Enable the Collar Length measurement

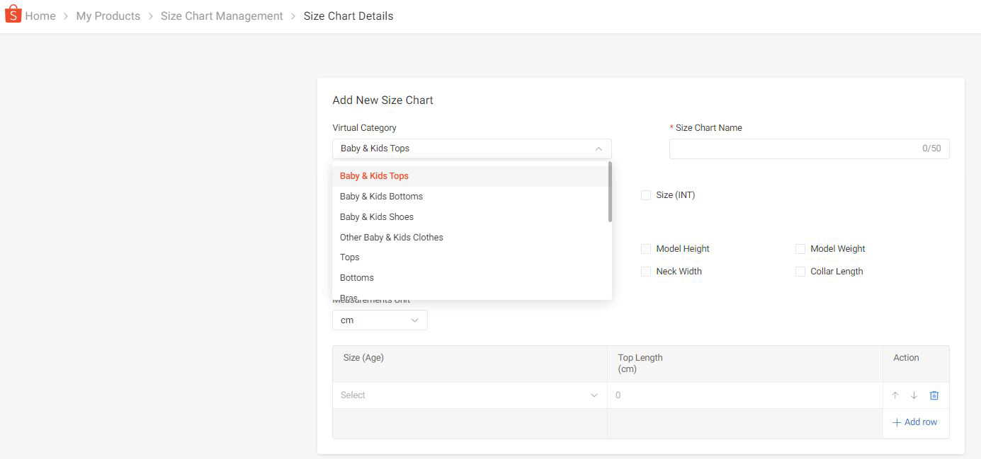click(800, 271)
